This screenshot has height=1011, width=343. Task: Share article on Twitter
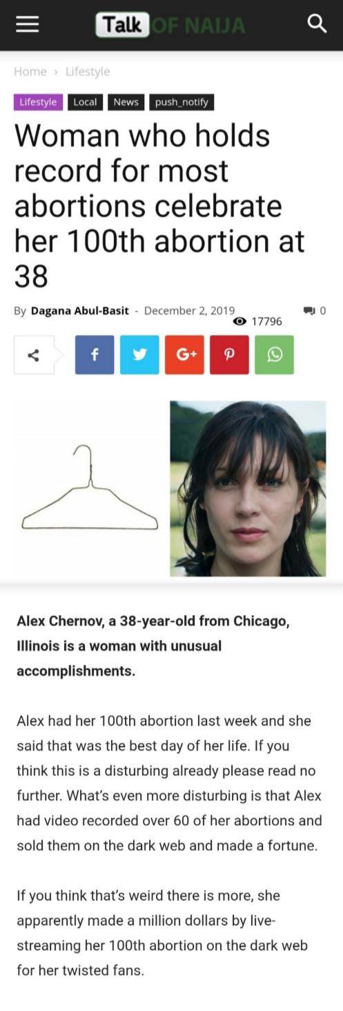point(139,355)
